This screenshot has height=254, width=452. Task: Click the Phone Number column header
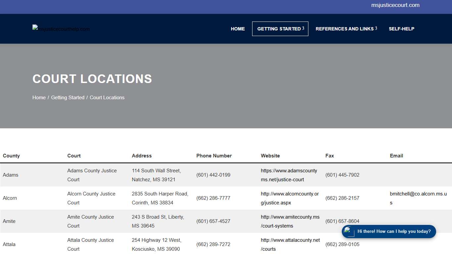click(x=214, y=155)
